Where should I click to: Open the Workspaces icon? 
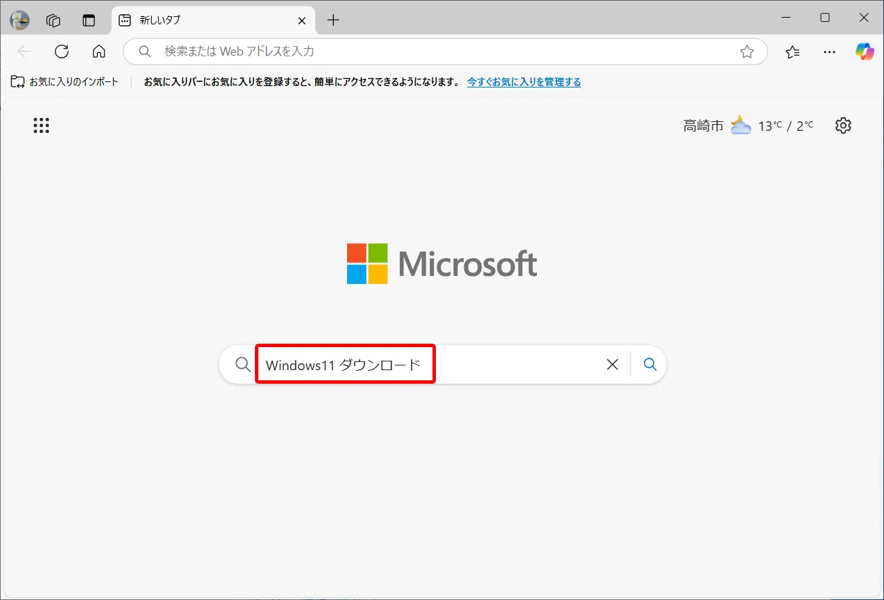point(54,20)
